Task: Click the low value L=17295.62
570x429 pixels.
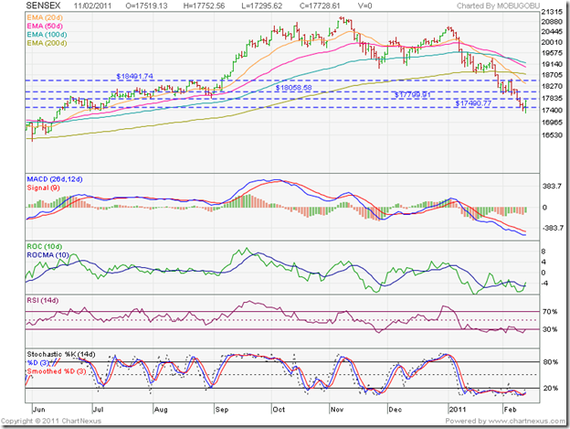Action: pos(261,5)
